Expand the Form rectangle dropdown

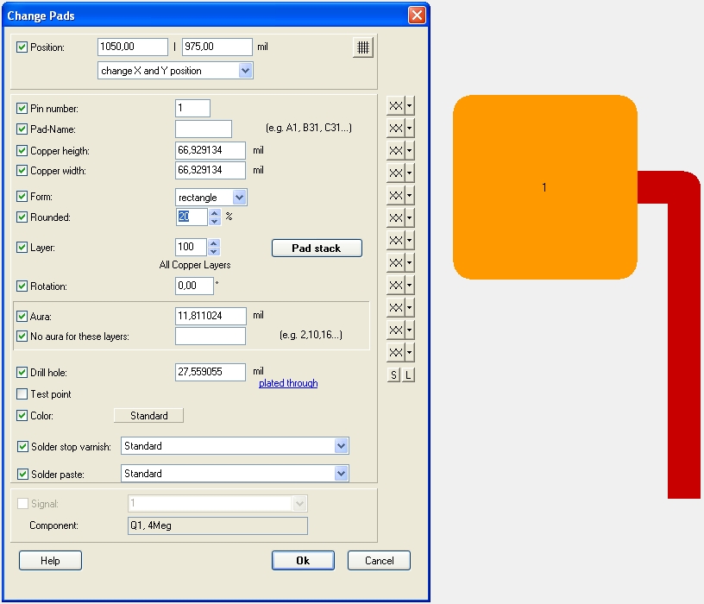pos(240,198)
